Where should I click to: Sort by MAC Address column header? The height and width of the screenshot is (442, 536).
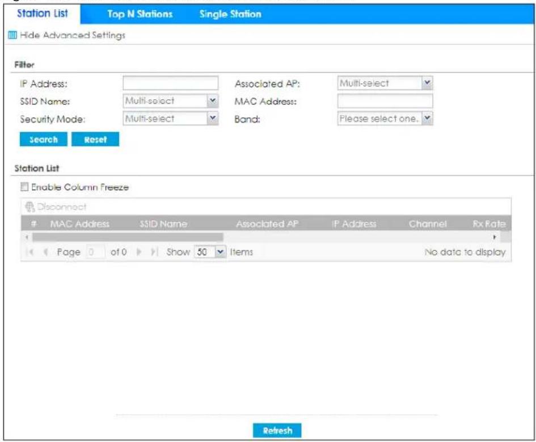tap(79, 224)
